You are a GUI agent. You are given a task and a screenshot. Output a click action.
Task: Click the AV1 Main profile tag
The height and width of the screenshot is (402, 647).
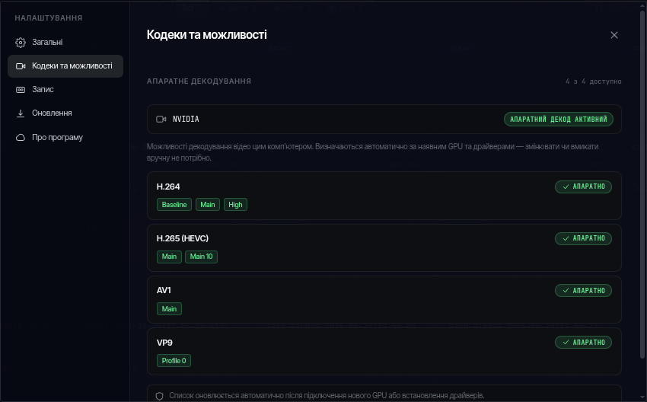[x=169, y=308]
